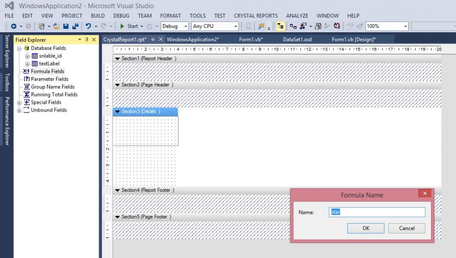
Task: Click the Running Total Fields sigma icon
Action: [x=26, y=94]
